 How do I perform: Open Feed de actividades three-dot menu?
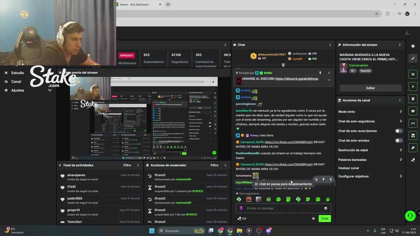point(138,165)
